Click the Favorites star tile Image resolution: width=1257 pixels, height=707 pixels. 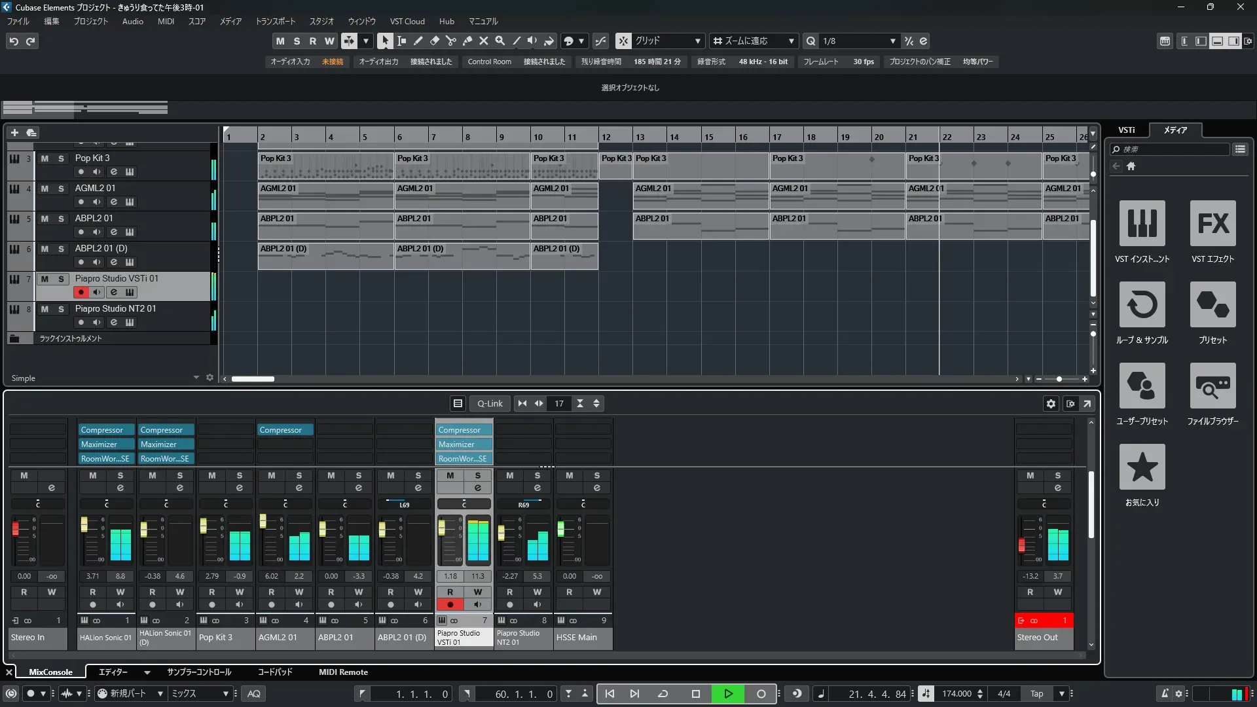pos(1142,467)
